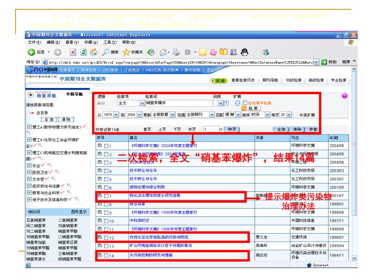Screen dimensions: 373x279
Task: Toggle the 电子技术及信息科学 checkbox
Action: [30, 199]
